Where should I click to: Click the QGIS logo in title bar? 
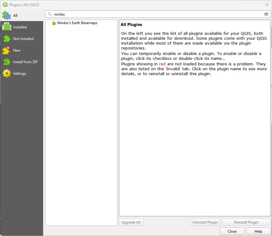5,5
